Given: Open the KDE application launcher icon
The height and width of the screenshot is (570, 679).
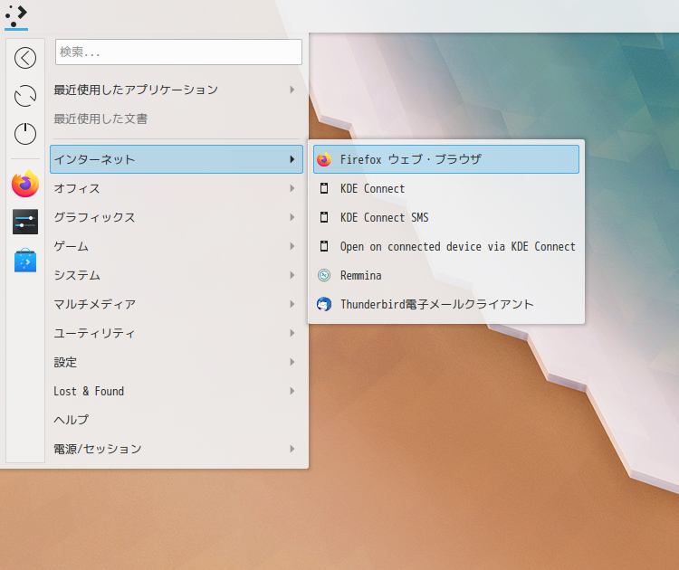Looking at the screenshot, I should pos(16,16).
